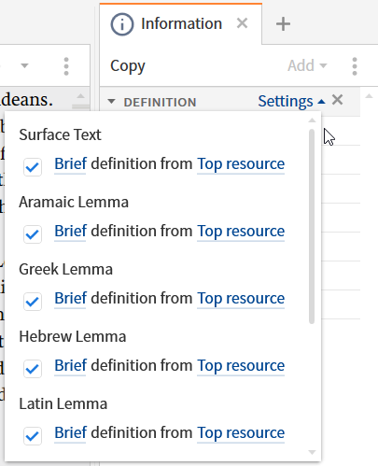Change Top resource under Hebrew Lemma
This screenshot has width=378, height=466.
241,366
